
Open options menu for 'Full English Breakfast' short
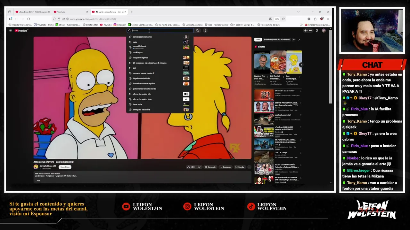point(284,77)
